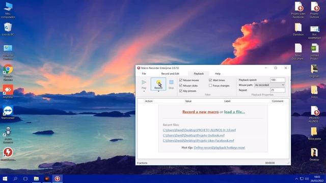Select the Nova pasta folder on desktop
Viewport: 326px width, 183px height.
pyautogui.click(x=314, y=133)
